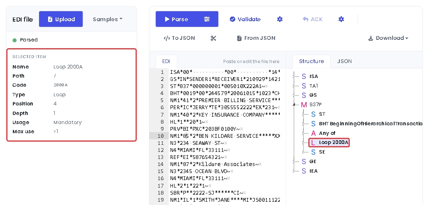
Task: Click the L icon beside Loop 2000A
Action: click(313, 143)
